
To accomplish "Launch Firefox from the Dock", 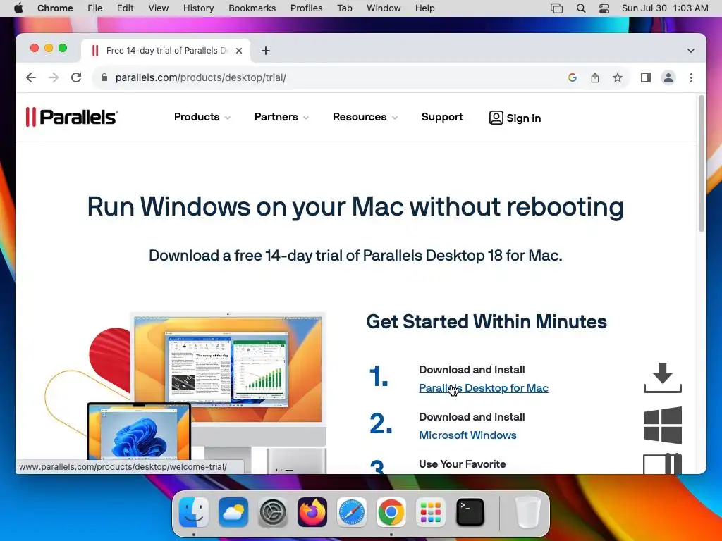I will click(312, 511).
